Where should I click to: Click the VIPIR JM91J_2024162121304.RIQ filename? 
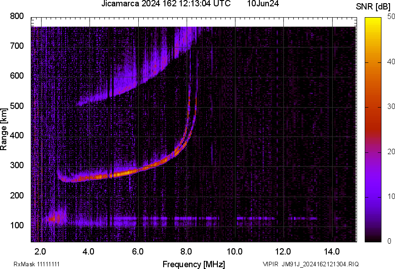(310, 264)
